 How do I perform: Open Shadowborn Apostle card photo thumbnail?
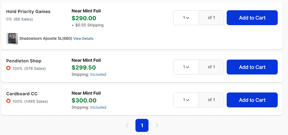click(x=12, y=39)
